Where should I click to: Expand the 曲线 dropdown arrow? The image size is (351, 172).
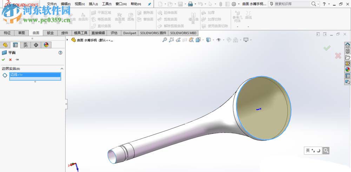coord(248,27)
